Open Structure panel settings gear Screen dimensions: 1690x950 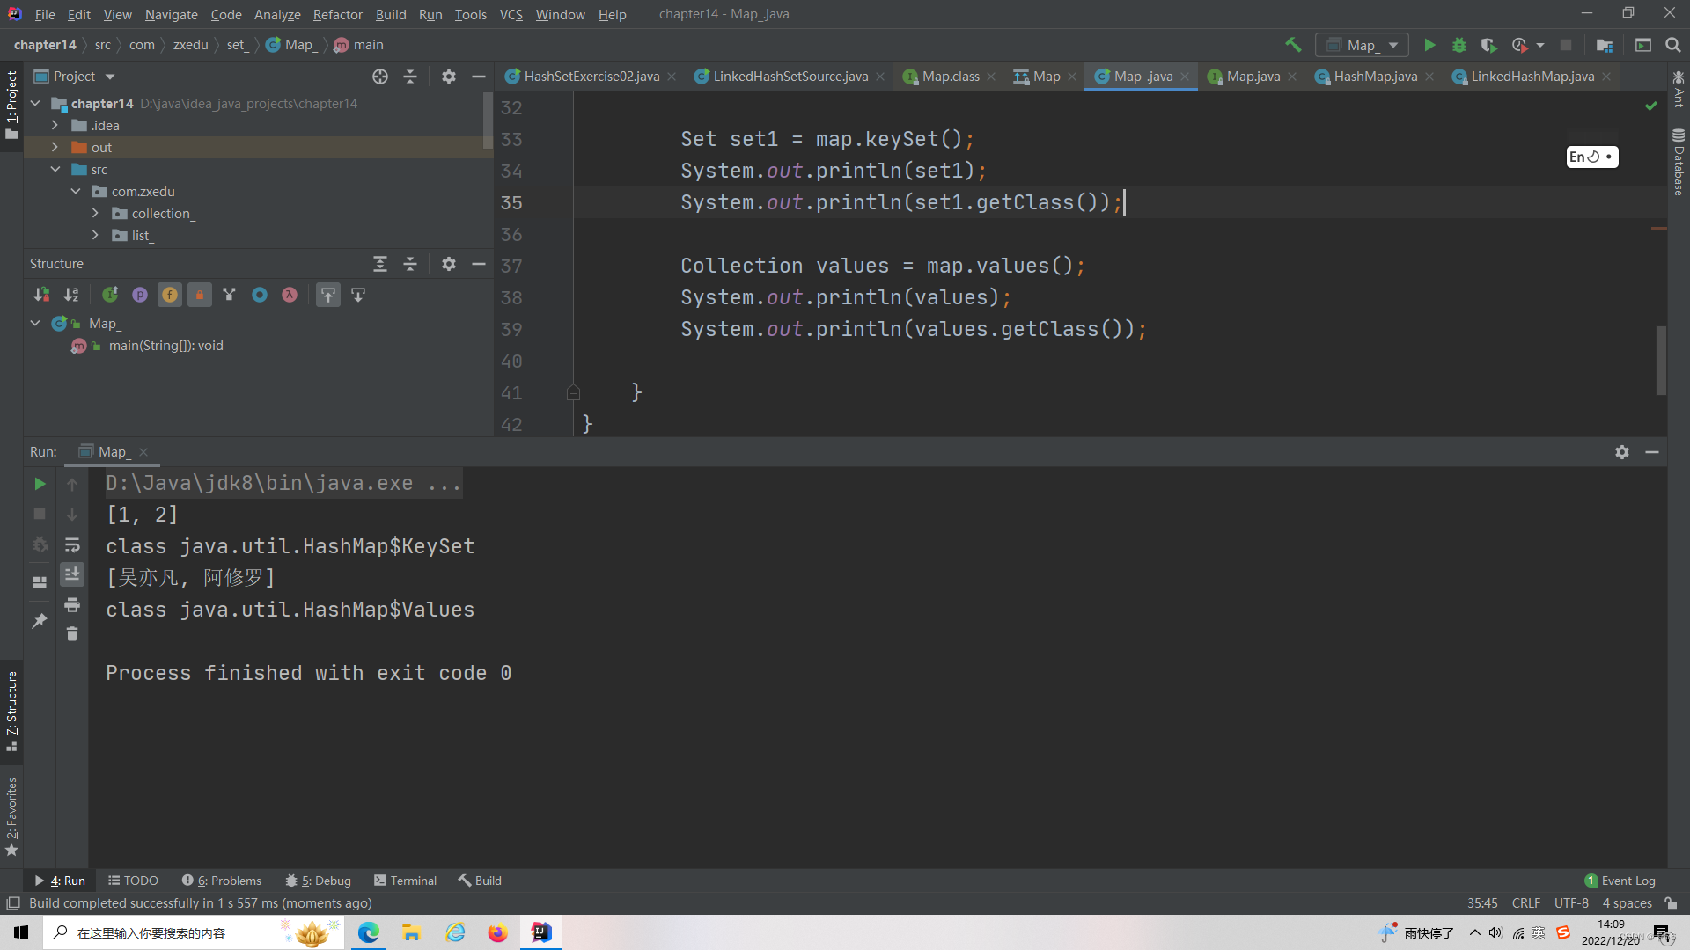449,264
